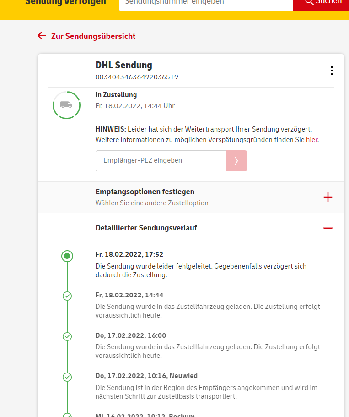Click the Sendungsnummer eingeben search field
This screenshot has width=349, height=417.
coord(206,2)
